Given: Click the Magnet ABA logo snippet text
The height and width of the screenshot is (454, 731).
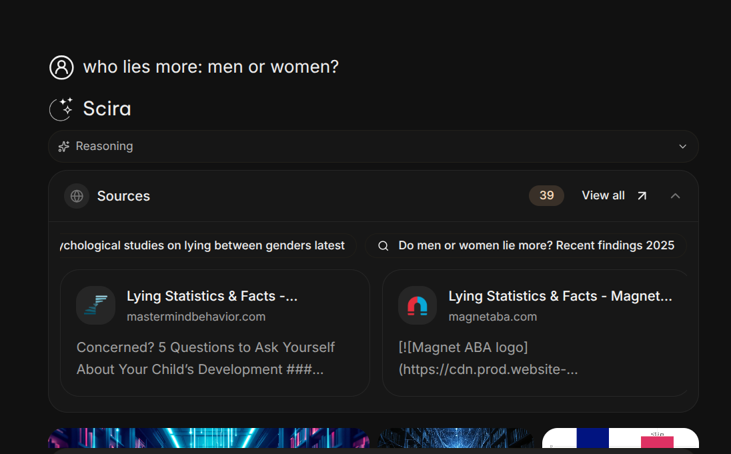Looking at the screenshot, I should tap(488, 358).
